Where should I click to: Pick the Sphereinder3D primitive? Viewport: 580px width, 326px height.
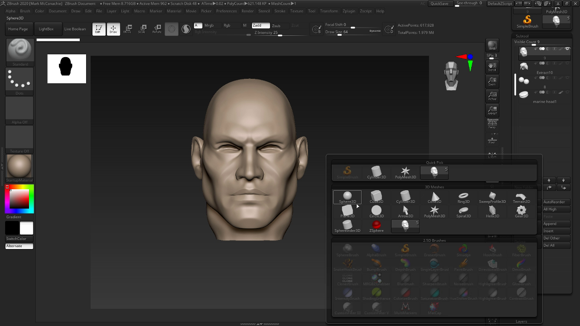click(x=347, y=226)
